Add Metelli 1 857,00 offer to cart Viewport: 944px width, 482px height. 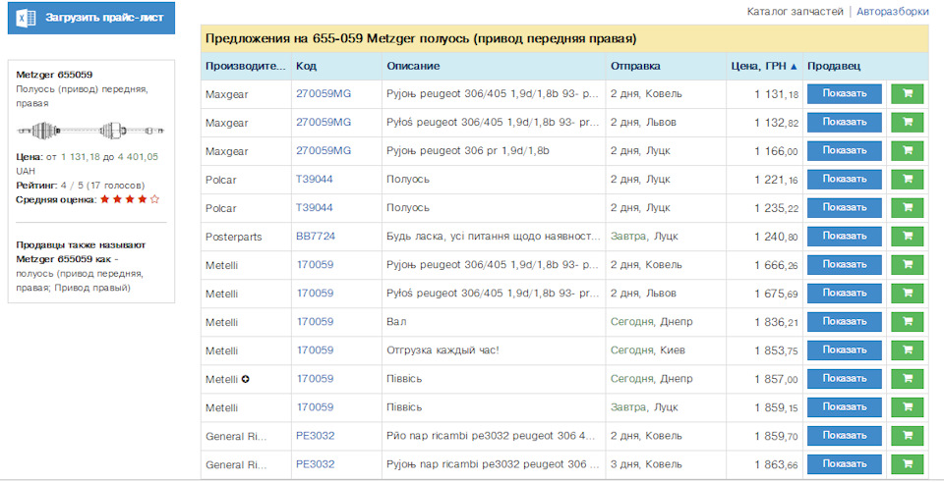tap(907, 379)
